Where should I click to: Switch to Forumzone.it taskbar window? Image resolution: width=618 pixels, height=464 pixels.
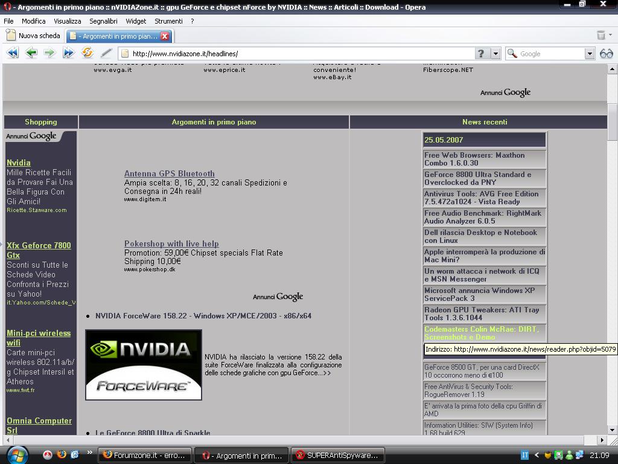[x=144, y=456]
